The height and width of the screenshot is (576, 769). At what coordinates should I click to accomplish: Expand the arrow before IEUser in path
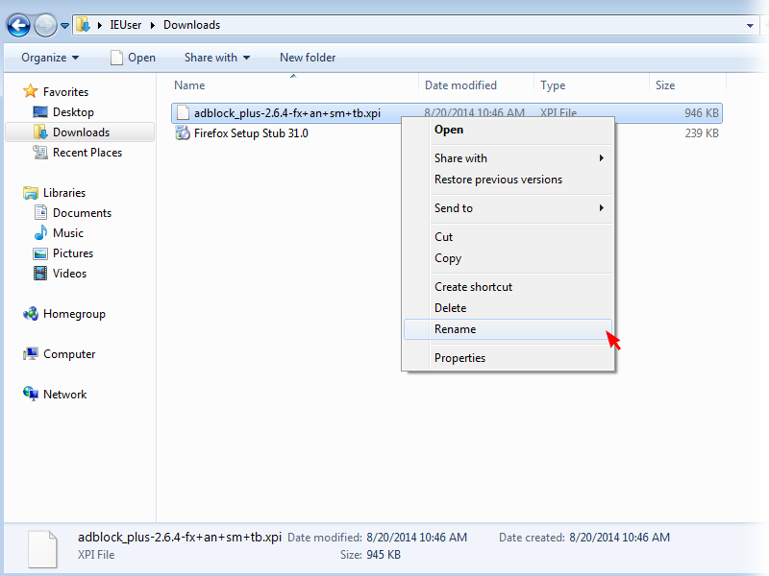pyautogui.click(x=100, y=25)
